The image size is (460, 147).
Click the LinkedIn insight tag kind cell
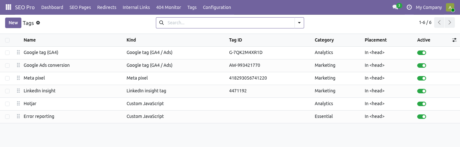146,91
